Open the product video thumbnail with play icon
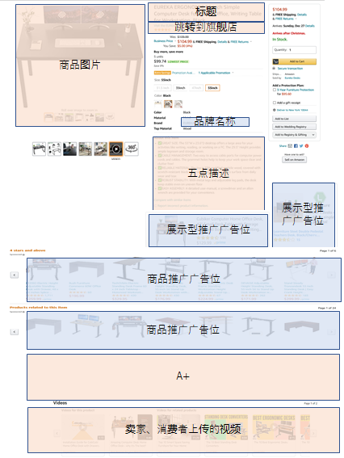 coord(116,149)
